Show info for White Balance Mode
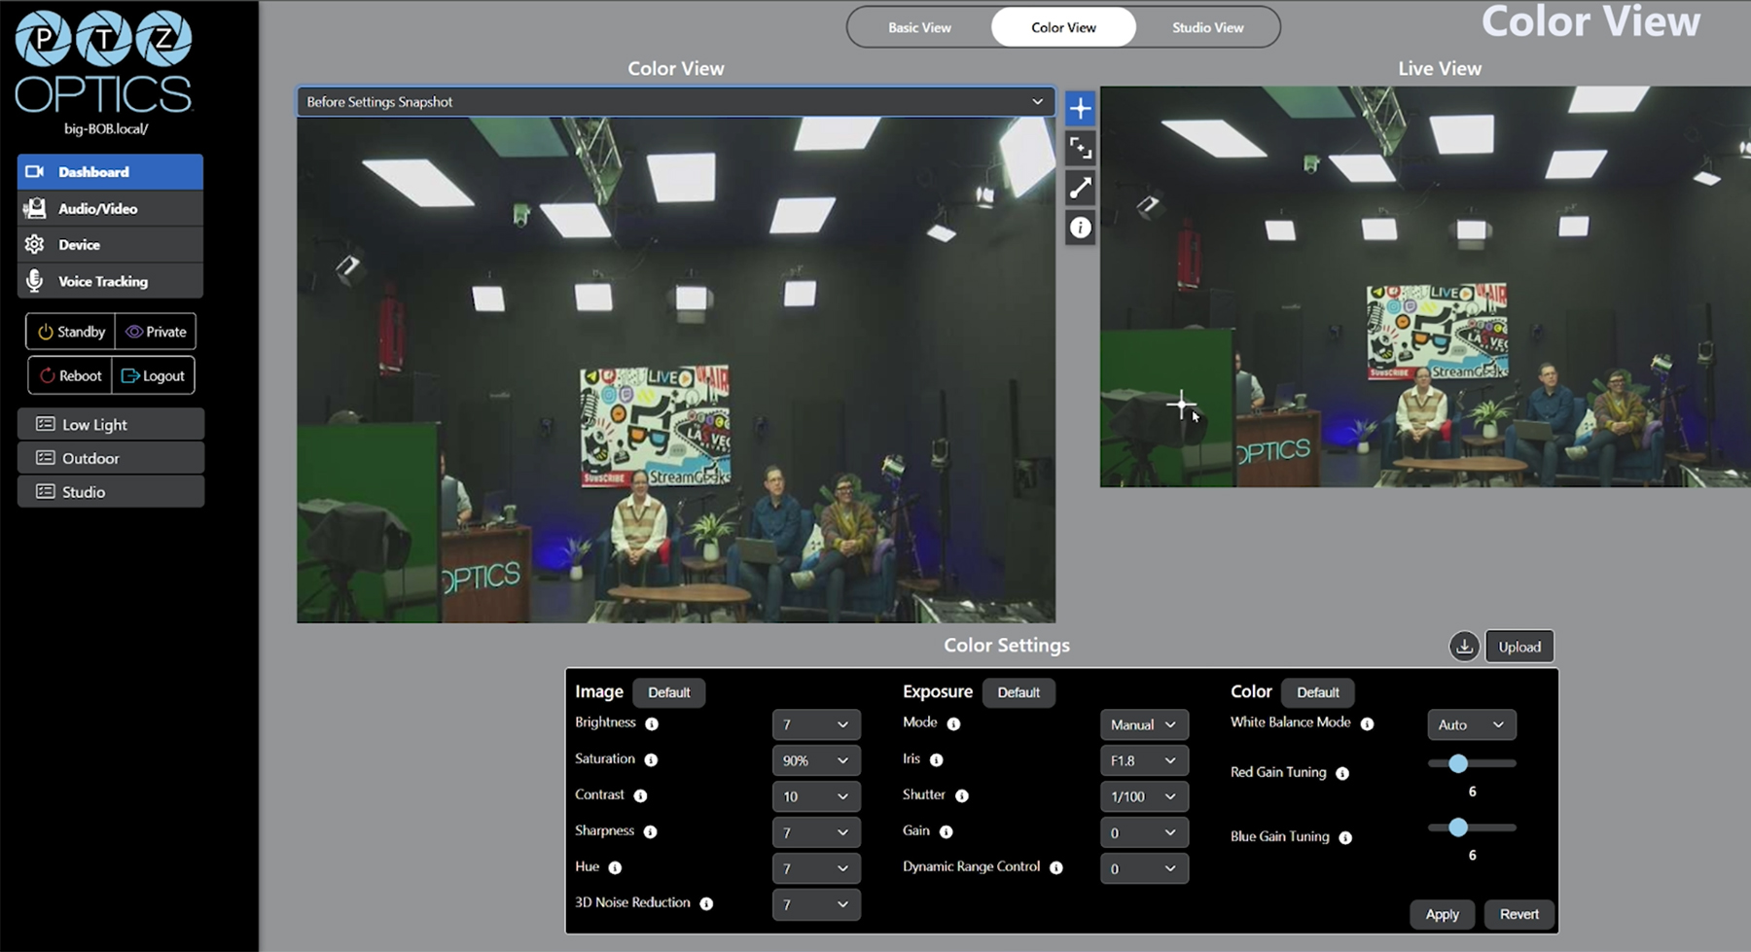The width and height of the screenshot is (1751, 952). (1367, 723)
